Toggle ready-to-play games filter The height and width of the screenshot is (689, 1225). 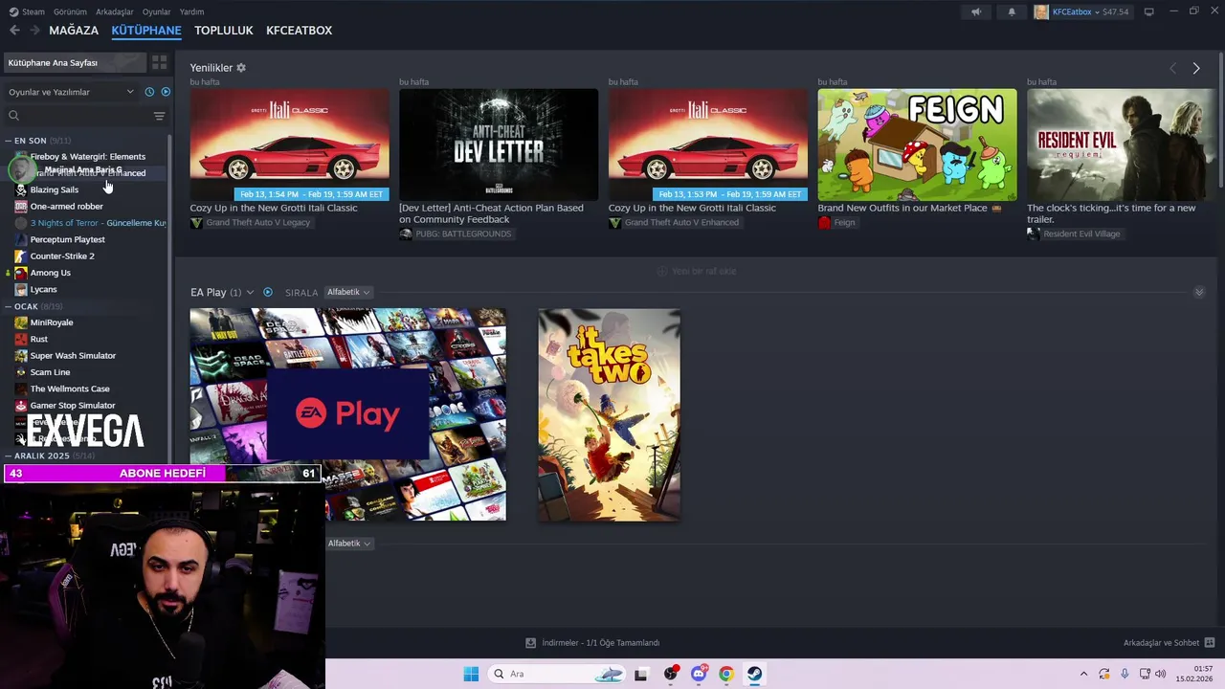(x=166, y=92)
